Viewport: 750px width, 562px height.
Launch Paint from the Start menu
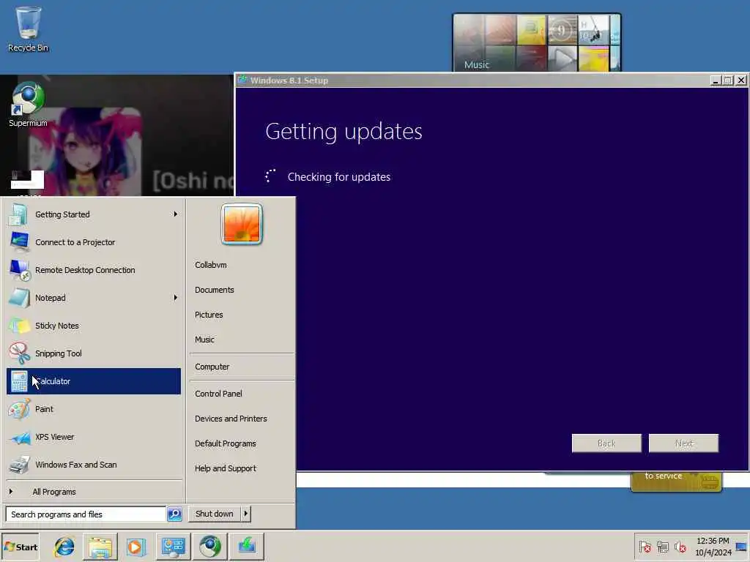point(94,409)
